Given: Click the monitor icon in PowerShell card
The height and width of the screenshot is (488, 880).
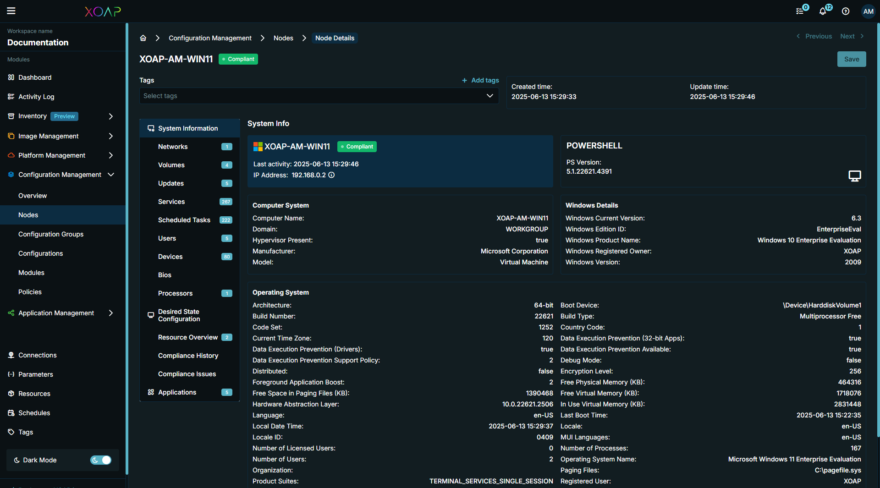Looking at the screenshot, I should tap(854, 176).
